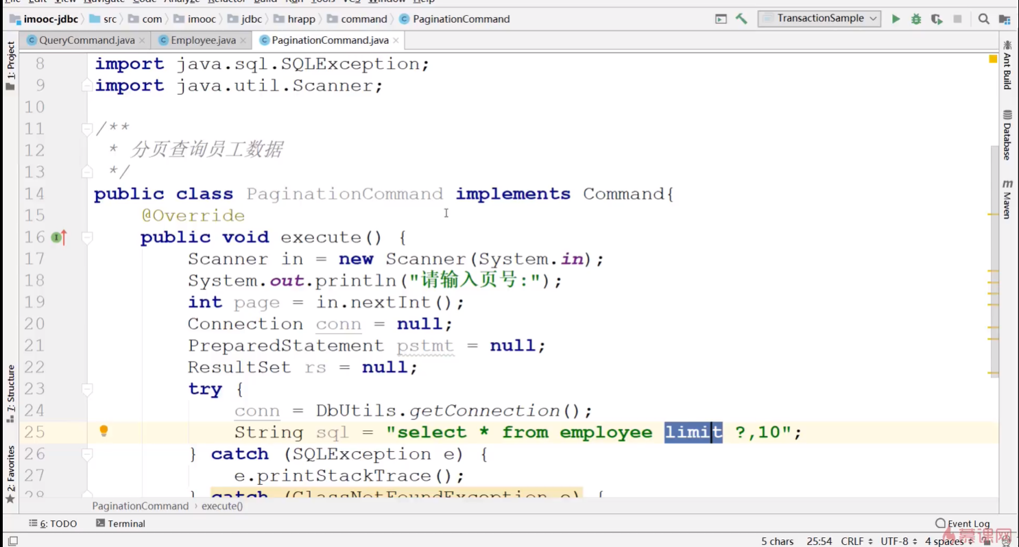Close the Employee.java tab
Viewport: 1019px width, 547px height.
(243, 40)
